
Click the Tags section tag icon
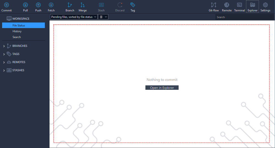[9, 54]
